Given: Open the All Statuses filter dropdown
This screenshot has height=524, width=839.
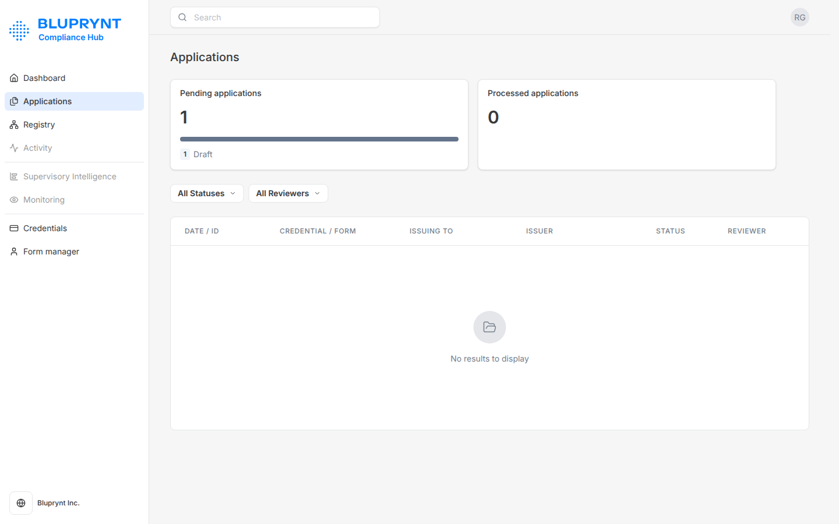Looking at the screenshot, I should [x=207, y=193].
